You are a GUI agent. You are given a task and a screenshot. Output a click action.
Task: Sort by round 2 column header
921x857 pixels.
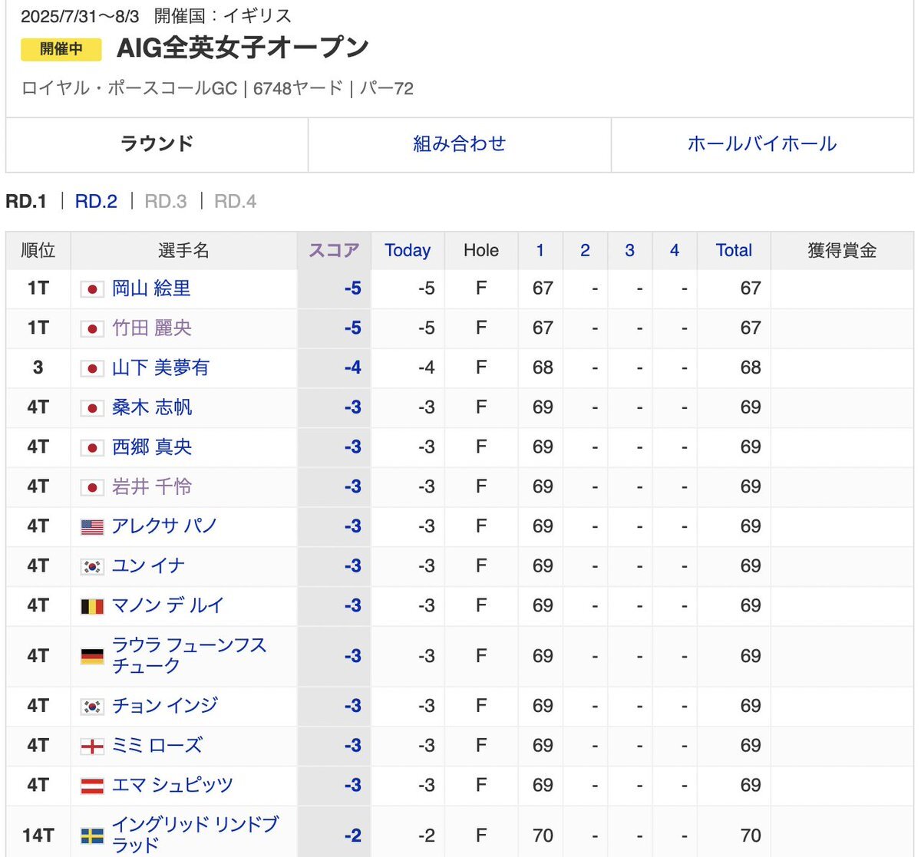pos(585,250)
